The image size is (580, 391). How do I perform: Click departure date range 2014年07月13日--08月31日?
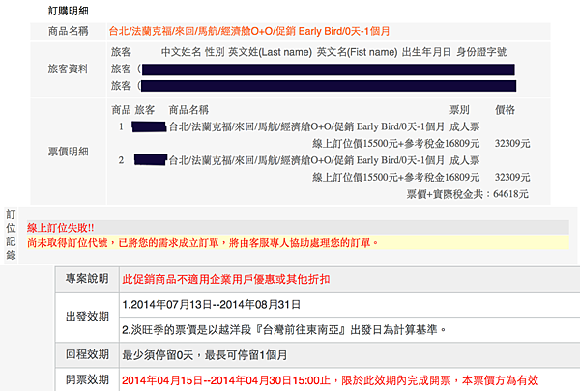click(x=211, y=305)
